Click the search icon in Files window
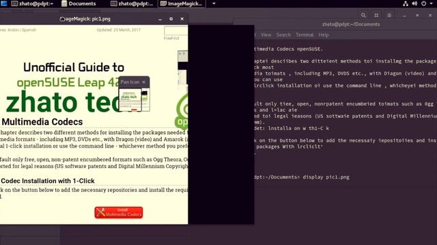This screenshot has height=245, width=437. coord(363,15)
